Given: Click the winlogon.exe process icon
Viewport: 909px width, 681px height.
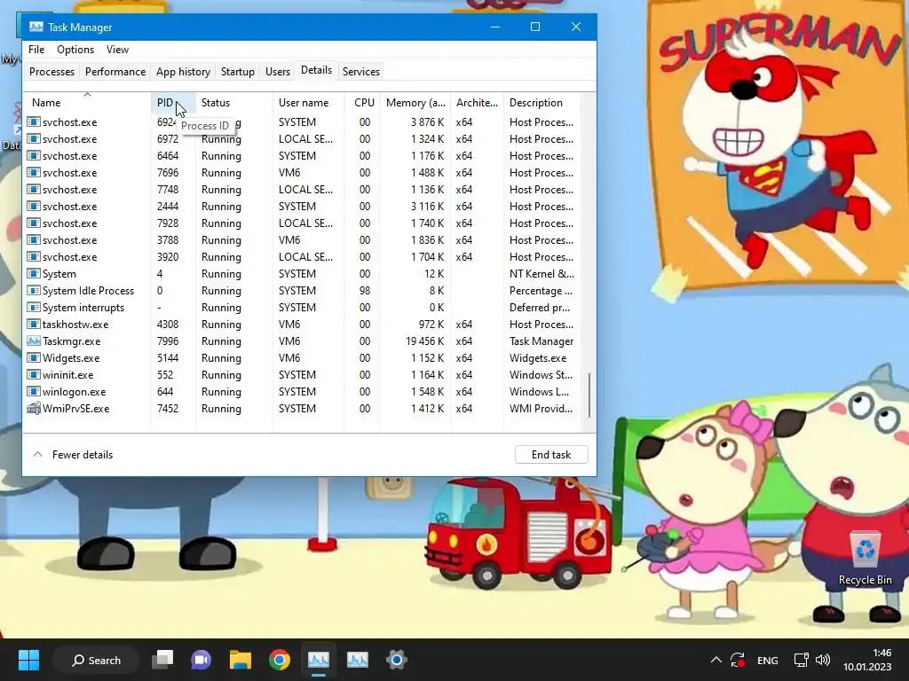Looking at the screenshot, I should pyautogui.click(x=34, y=391).
